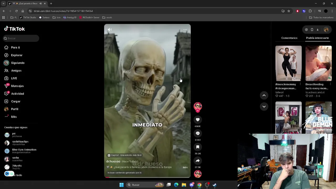Select Podría interesarte tab
The image size is (336, 189).
click(317, 38)
